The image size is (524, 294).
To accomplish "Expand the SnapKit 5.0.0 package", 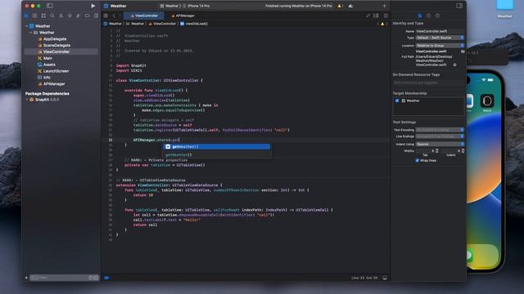I will click(27, 100).
